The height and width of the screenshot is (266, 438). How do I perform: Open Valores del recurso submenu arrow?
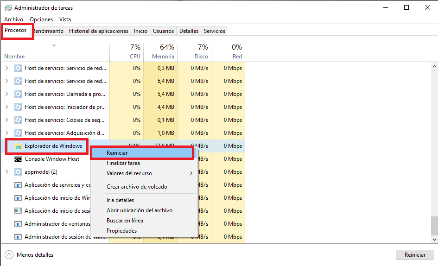pos(191,173)
